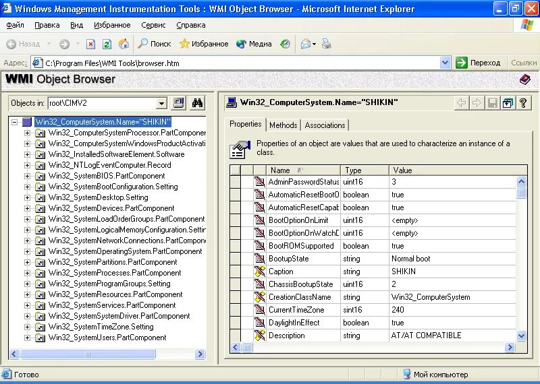Click the object browser forward arrow
This screenshot has width=540, height=384.
coord(477,103)
